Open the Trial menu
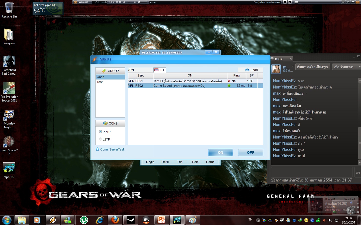Screen dimensions: 361x225 [180, 162]
